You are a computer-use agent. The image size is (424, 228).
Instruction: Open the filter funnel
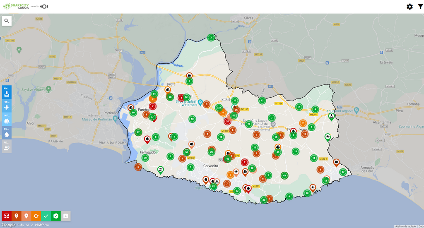point(420,7)
